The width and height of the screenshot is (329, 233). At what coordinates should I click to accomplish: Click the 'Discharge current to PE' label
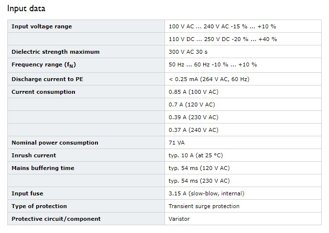[x=47, y=79]
